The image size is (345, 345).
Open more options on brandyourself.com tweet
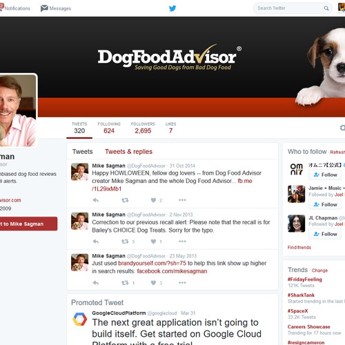(x=182, y=283)
